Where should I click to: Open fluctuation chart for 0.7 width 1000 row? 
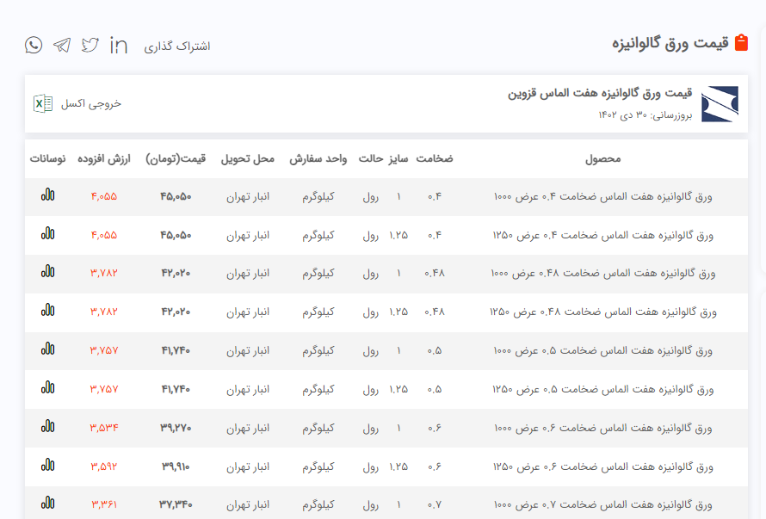(x=47, y=504)
